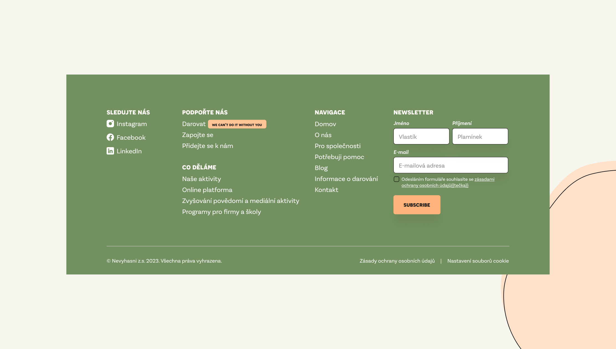Go to Naše aktivity

201,179
